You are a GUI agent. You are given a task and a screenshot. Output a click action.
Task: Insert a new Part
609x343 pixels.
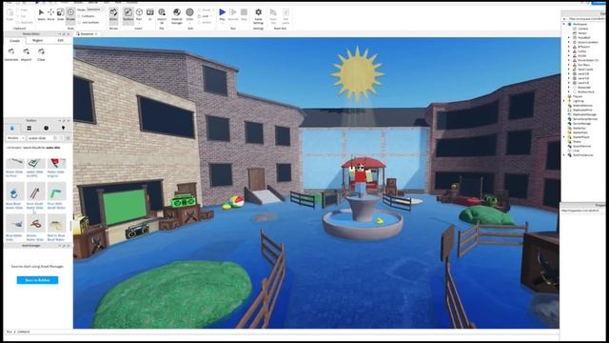pos(139,14)
